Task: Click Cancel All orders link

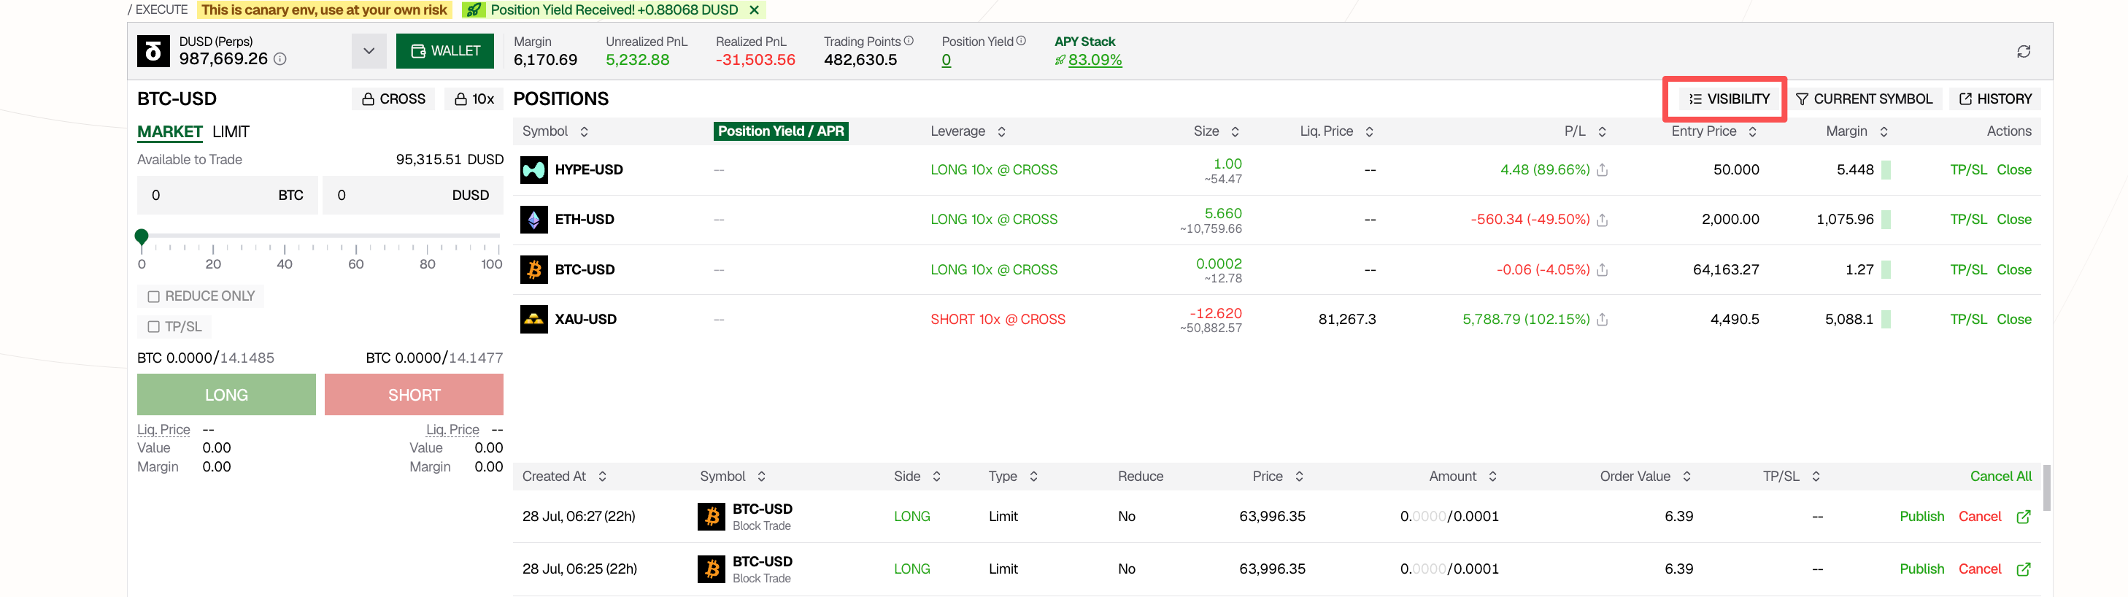Action: click(2000, 477)
